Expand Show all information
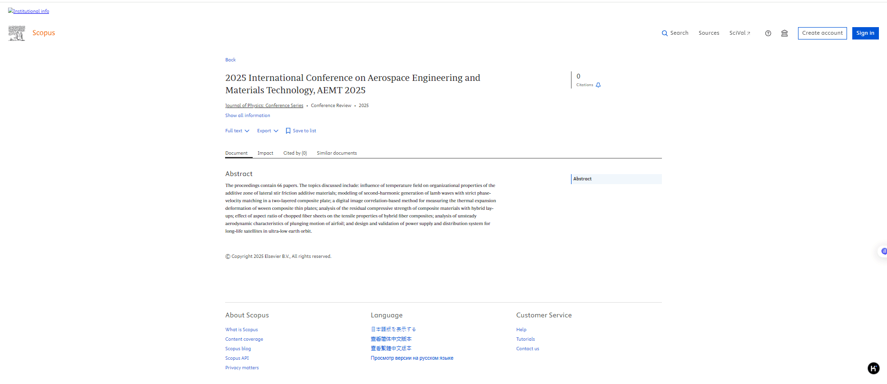This screenshot has width=887, height=384. click(247, 116)
